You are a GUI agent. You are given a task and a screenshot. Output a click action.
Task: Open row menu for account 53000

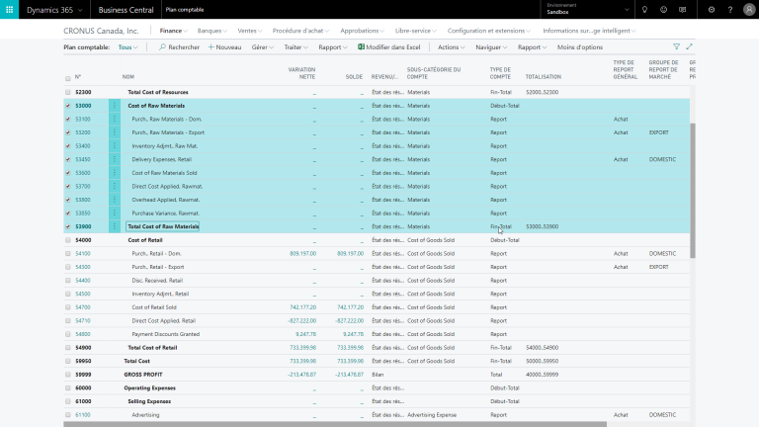tap(114, 105)
